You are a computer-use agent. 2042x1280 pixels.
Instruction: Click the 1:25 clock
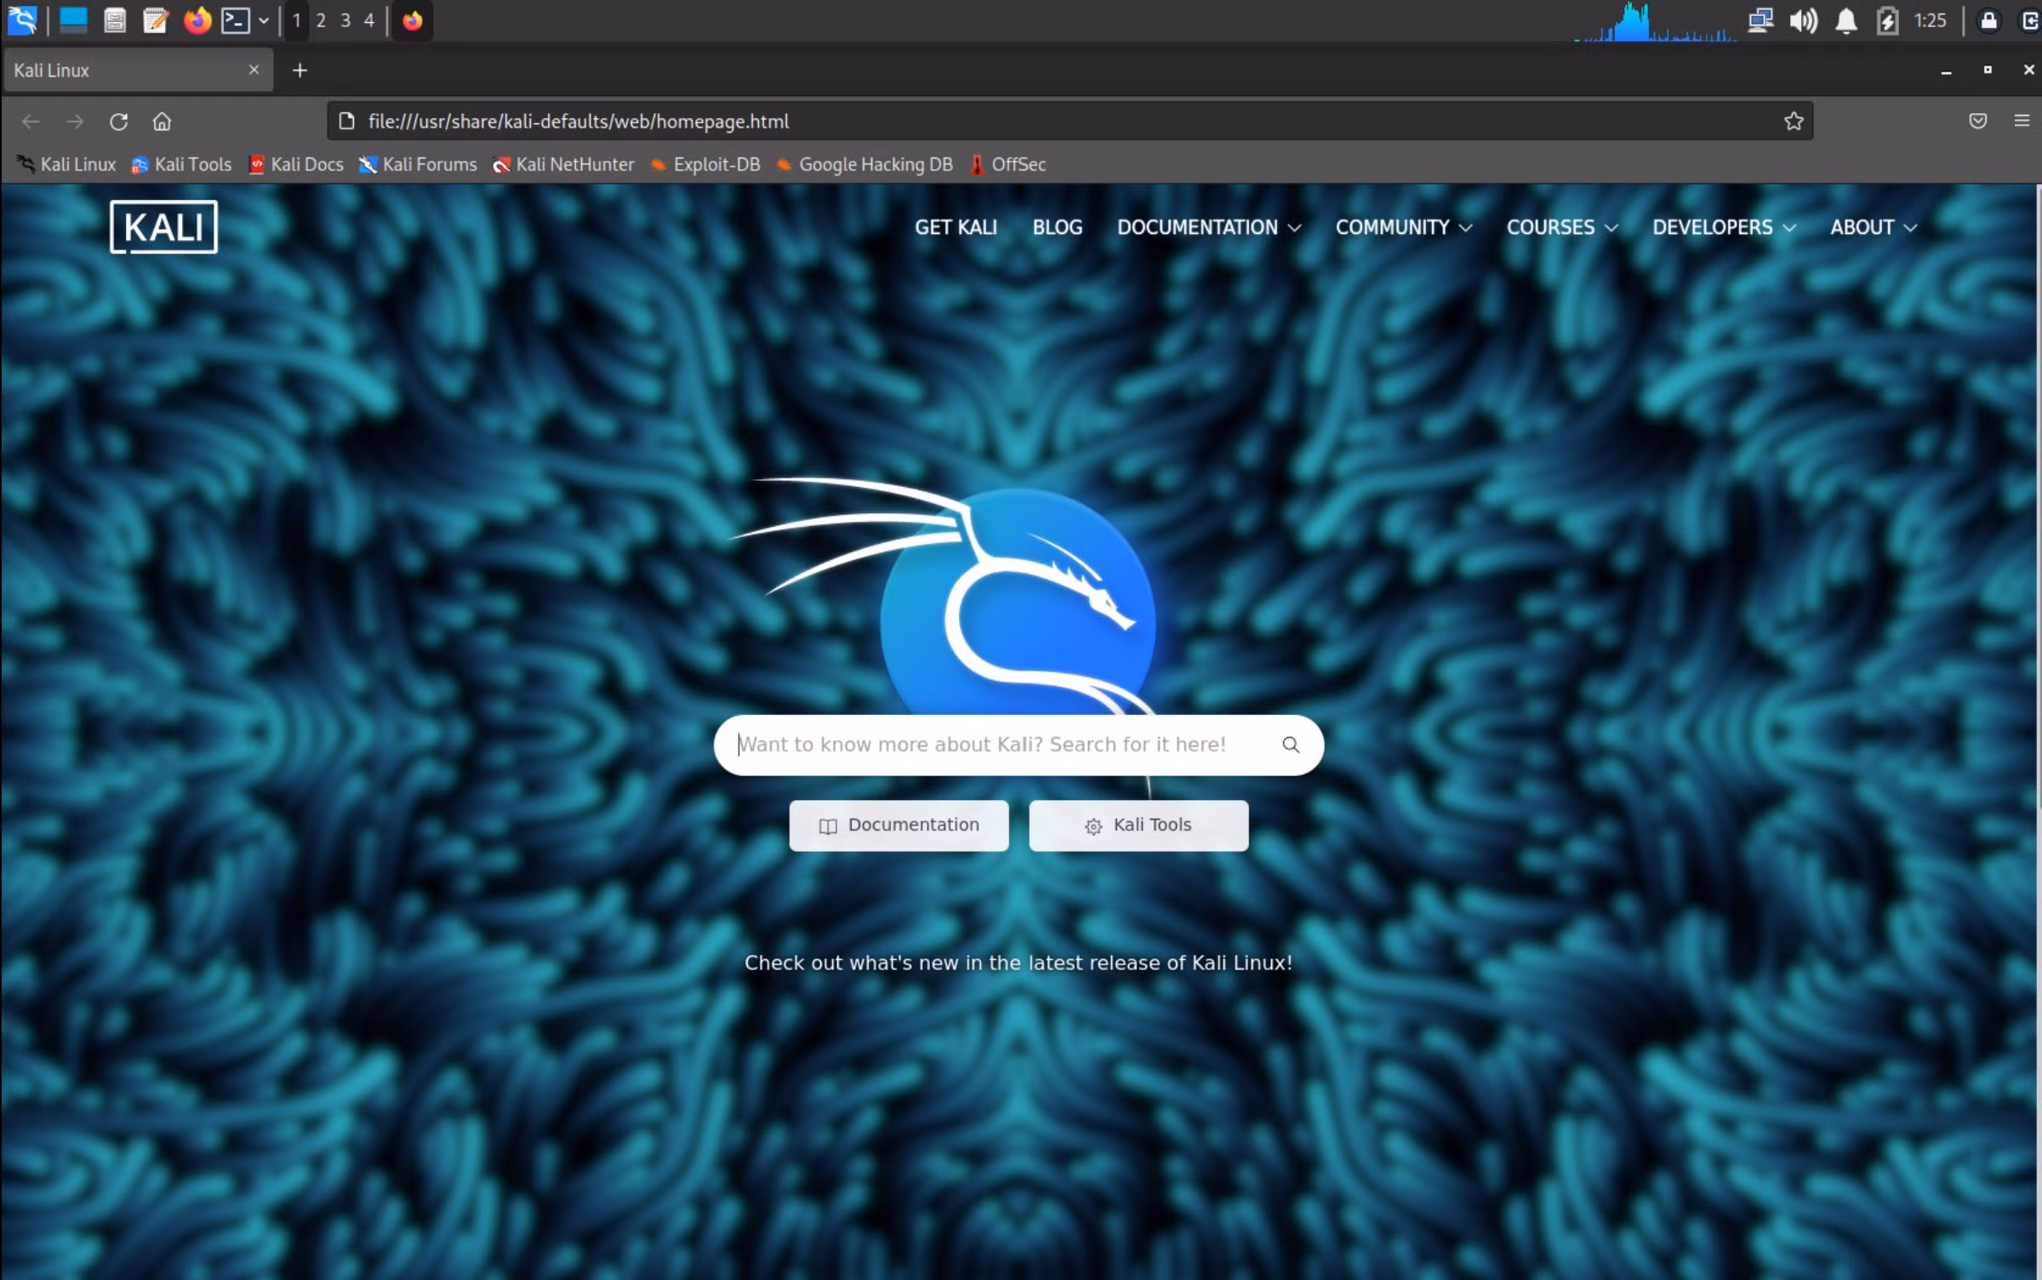pos(1931,20)
